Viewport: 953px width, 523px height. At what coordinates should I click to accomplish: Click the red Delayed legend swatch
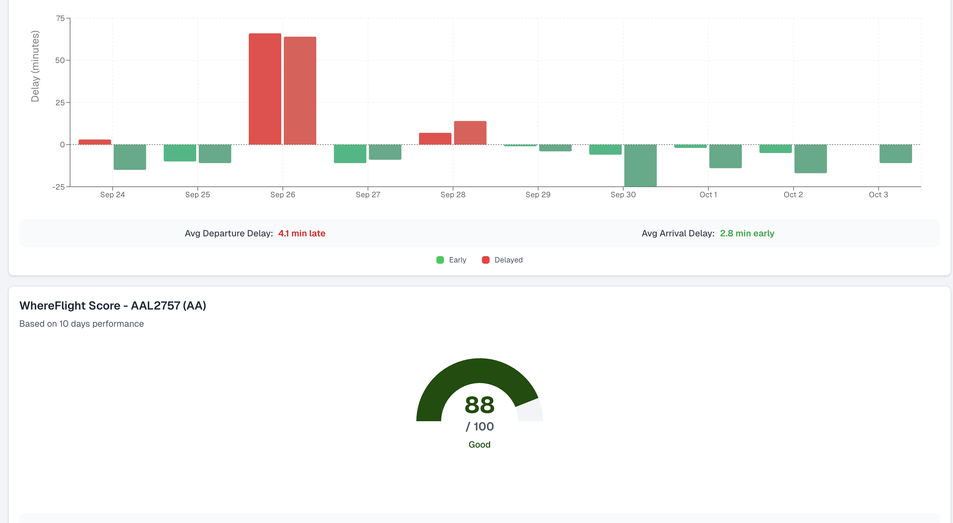tap(485, 260)
